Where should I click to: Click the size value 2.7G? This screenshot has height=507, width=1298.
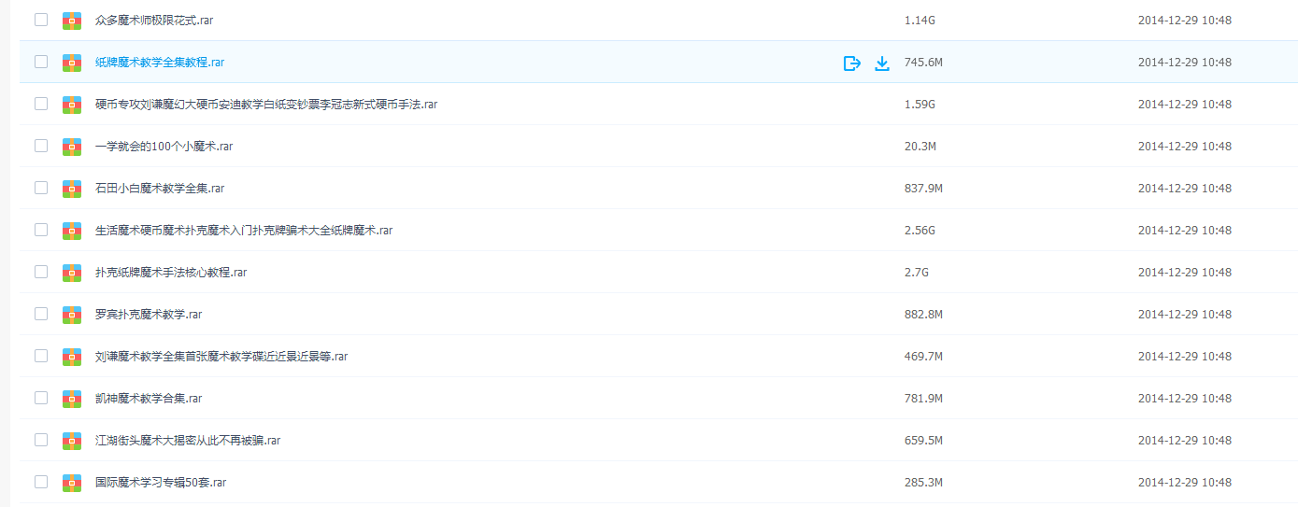916,273
